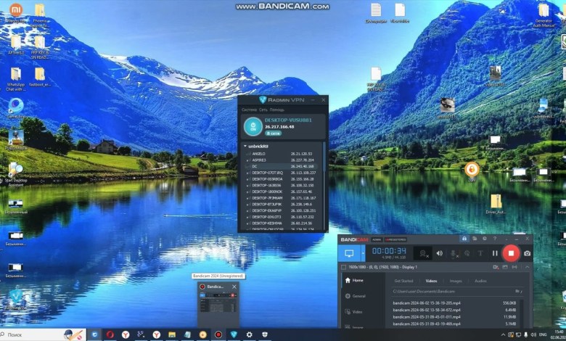Open Xiaomi Mi desktop shortcut

(16, 12)
